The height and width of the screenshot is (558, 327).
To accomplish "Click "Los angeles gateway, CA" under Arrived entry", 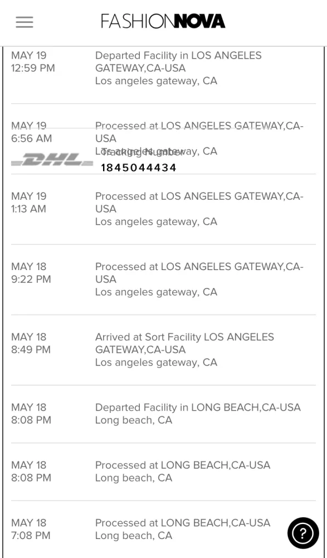I will 156,363.
